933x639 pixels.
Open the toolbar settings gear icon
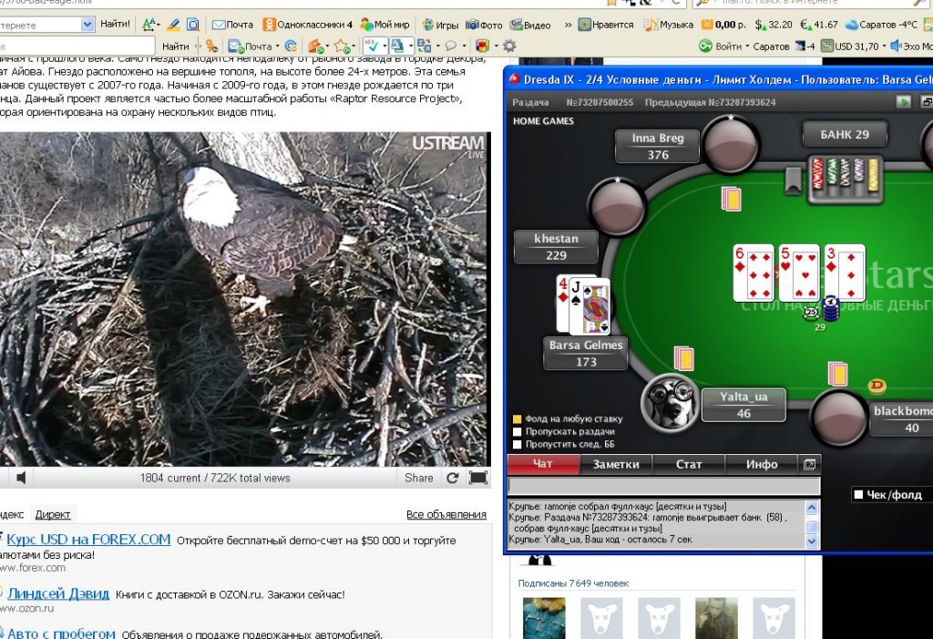tap(509, 46)
